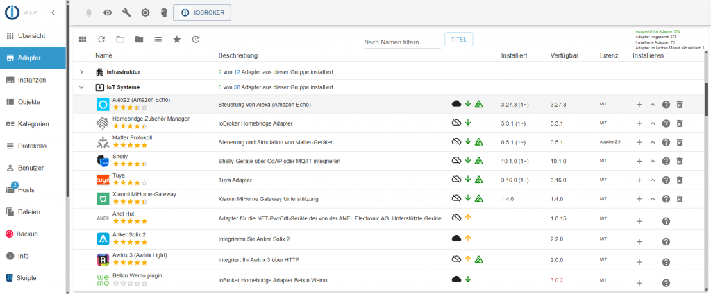Expand Homebridge Zubehör Manager caret
The width and height of the screenshot is (711, 294).
653,123
